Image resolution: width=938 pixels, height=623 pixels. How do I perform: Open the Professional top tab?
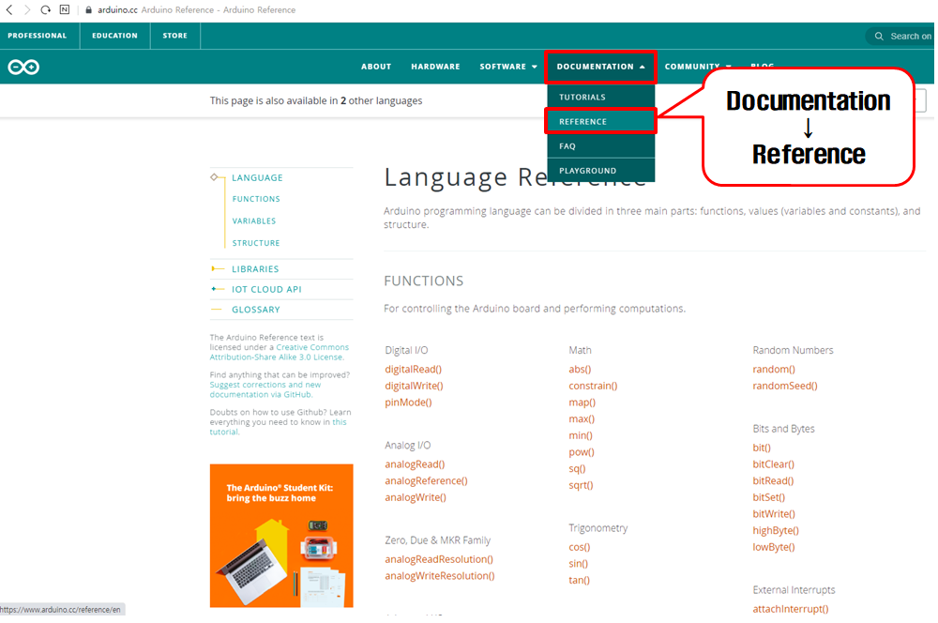click(38, 36)
